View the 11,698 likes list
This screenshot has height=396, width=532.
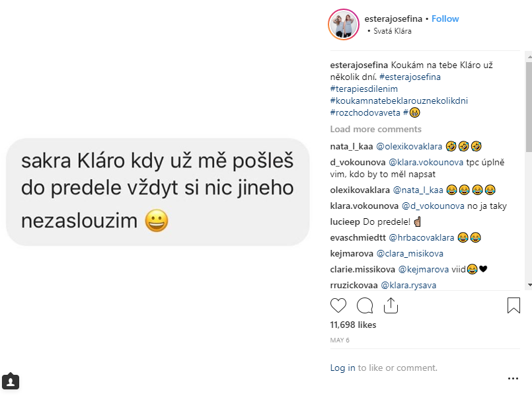point(353,325)
